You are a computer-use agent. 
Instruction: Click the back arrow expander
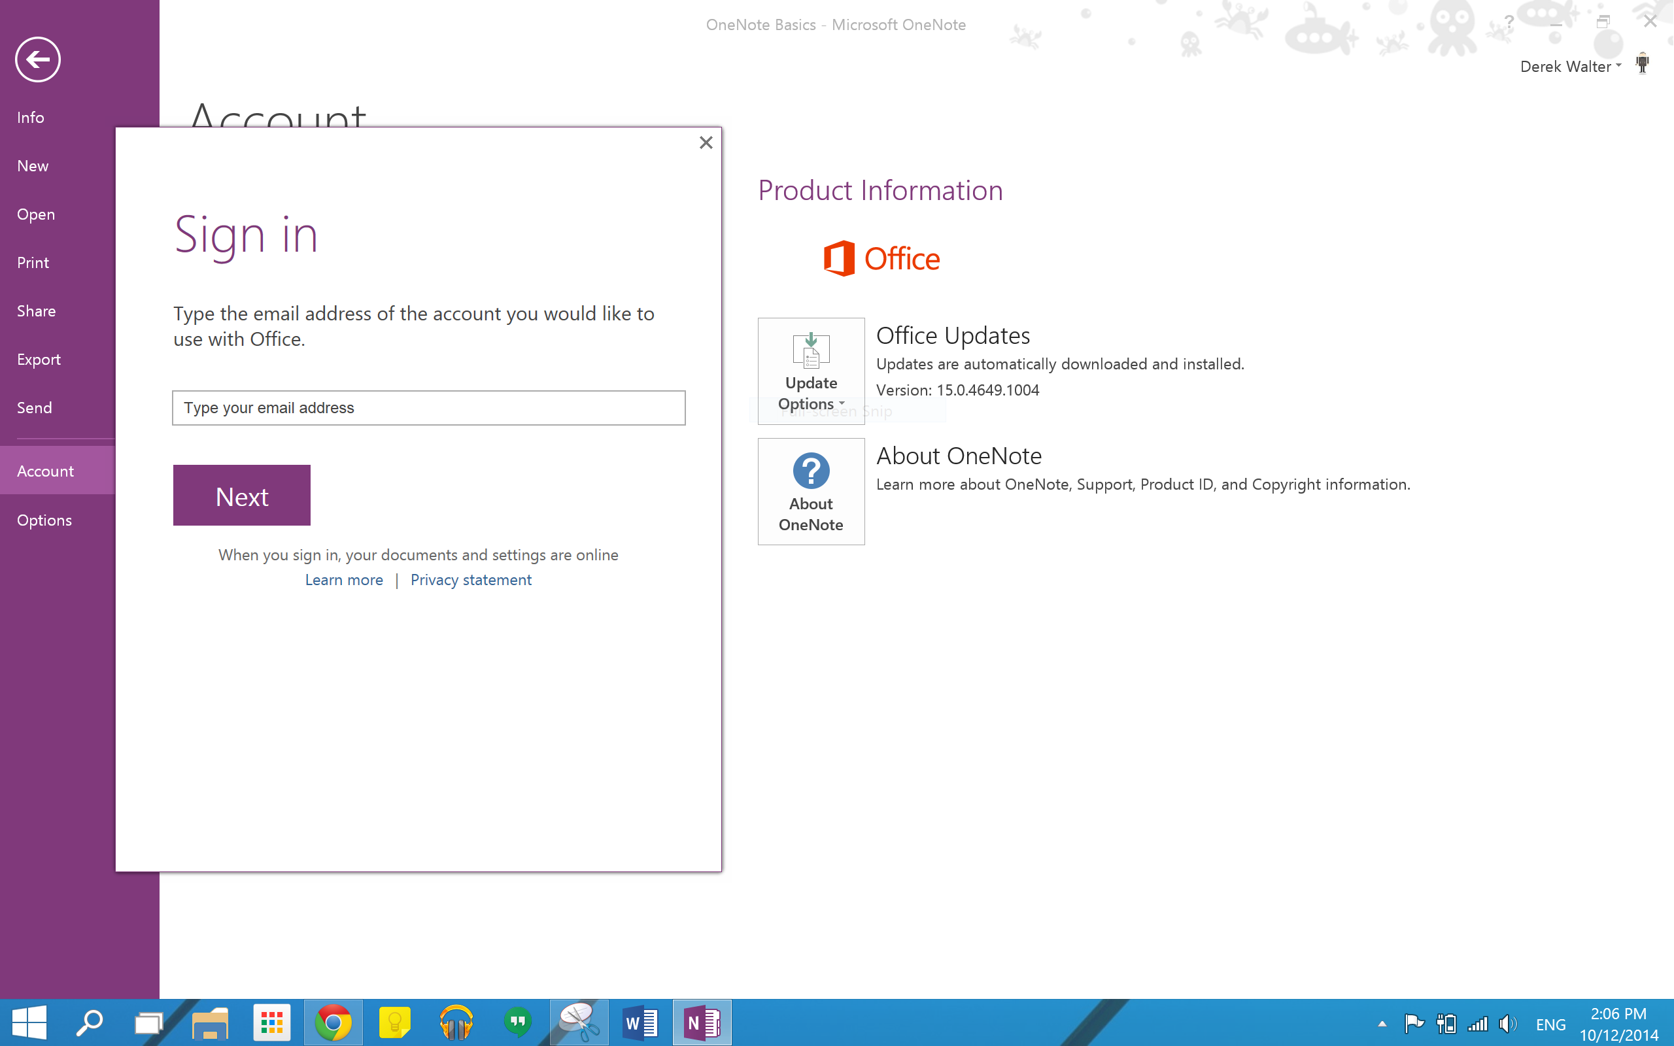point(39,58)
